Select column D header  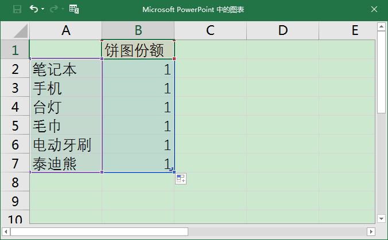tap(282, 30)
